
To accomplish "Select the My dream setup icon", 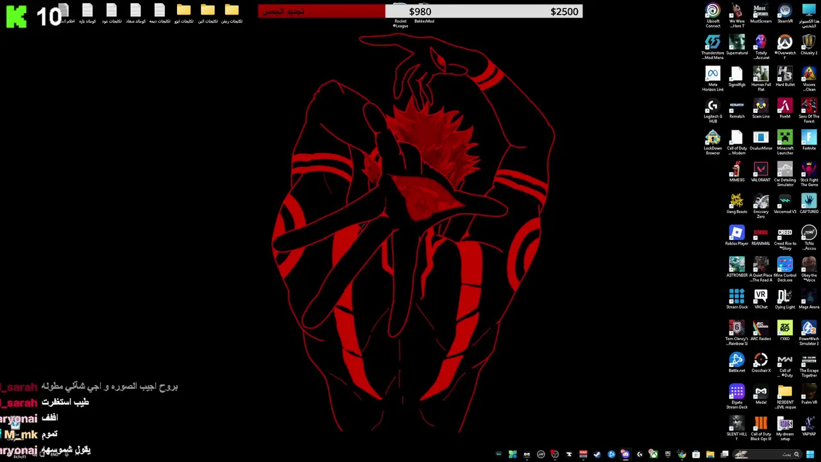I will pos(785,429).
